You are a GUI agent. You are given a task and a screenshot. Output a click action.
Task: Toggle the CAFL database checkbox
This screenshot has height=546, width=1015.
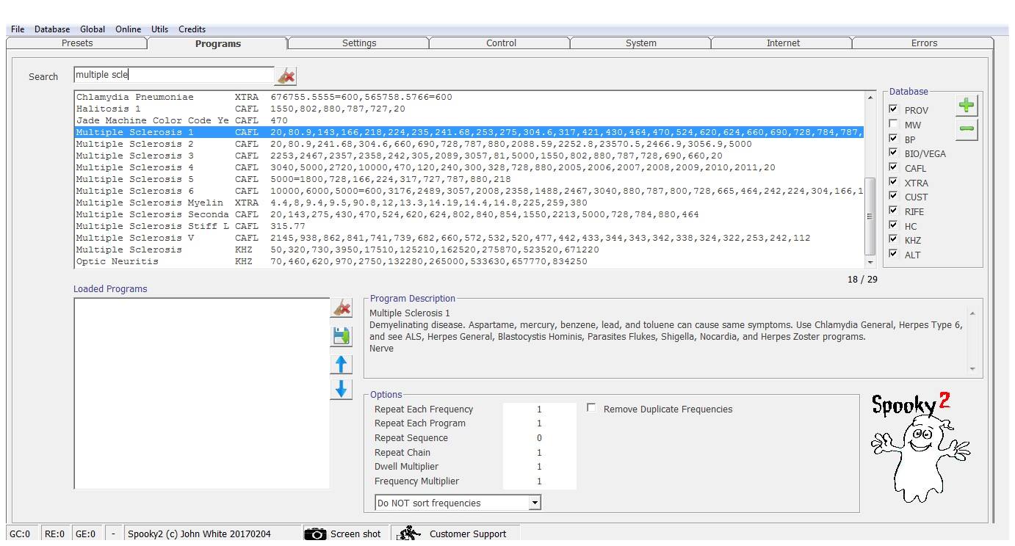point(893,167)
